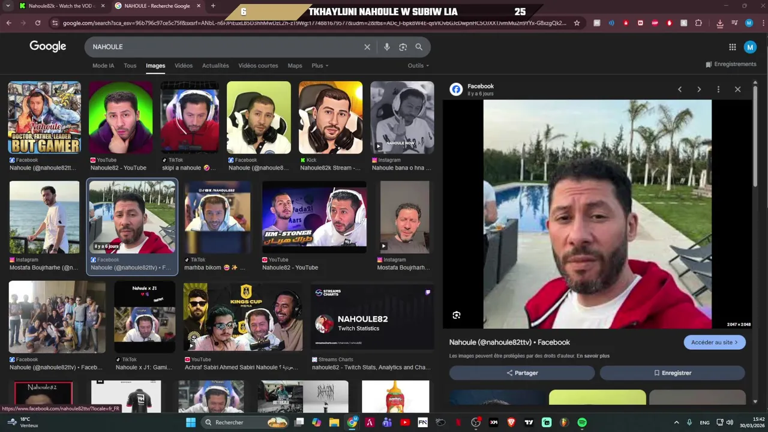Switch to the Tous results tab
The height and width of the screenshot is (432, 768).
click(130, 65)
